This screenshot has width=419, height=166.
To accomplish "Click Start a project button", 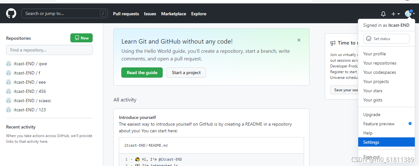I will pos(186,73).
